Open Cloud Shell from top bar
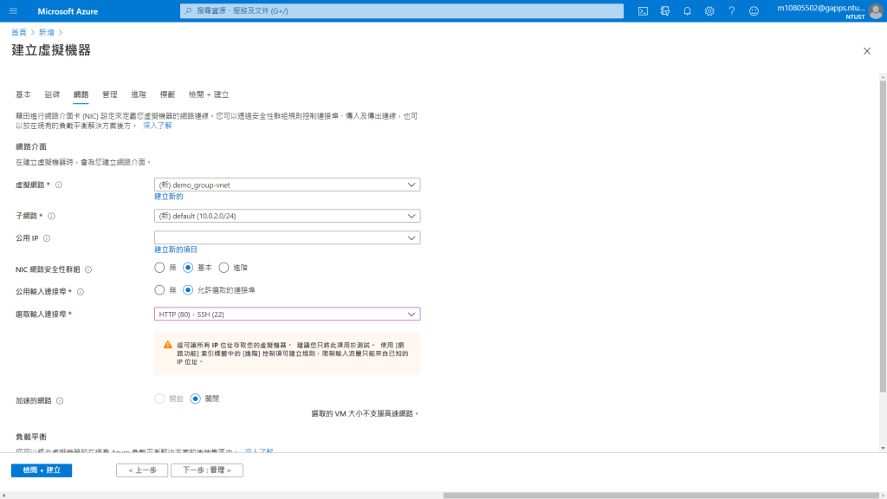The height and width of the screenshot is (499, 887). click(x=643, y=10)
